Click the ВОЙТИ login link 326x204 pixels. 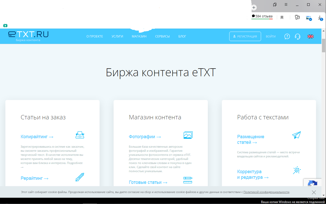click(271, 36)
